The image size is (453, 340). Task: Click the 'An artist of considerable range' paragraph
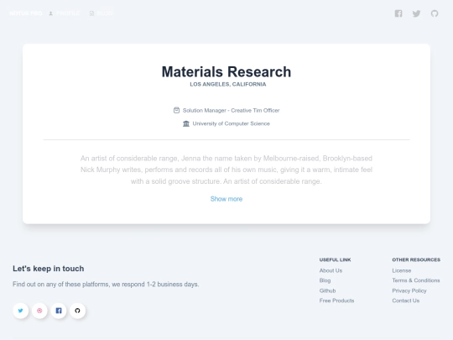tap(226, 170)
